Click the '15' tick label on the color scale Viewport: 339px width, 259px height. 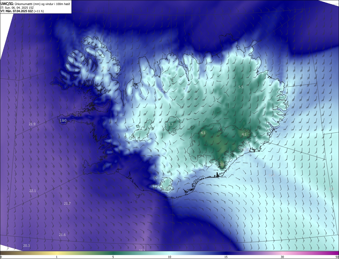pos(226,257)
